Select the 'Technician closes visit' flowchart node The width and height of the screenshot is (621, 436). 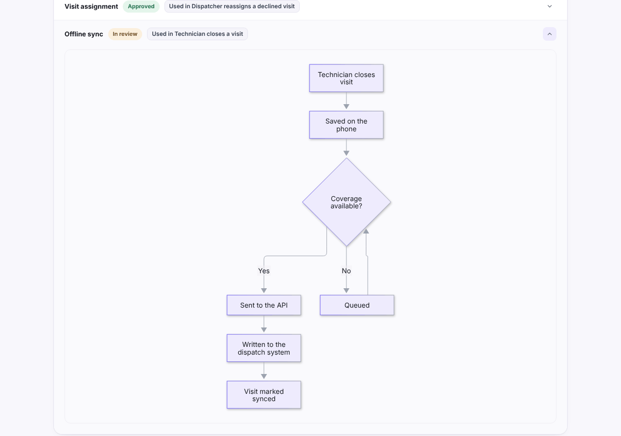(x=346, y=78)
